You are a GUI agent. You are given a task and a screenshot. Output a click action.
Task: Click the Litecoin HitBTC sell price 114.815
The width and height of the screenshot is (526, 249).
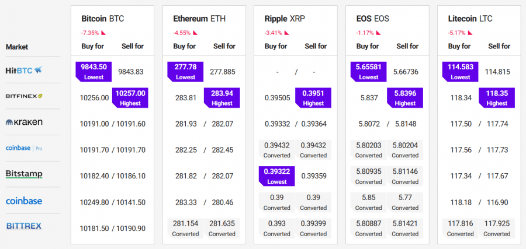click(497, 72)
